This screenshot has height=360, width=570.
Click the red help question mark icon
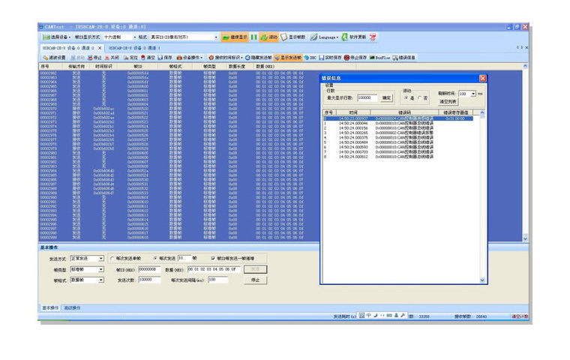[373, 37]
